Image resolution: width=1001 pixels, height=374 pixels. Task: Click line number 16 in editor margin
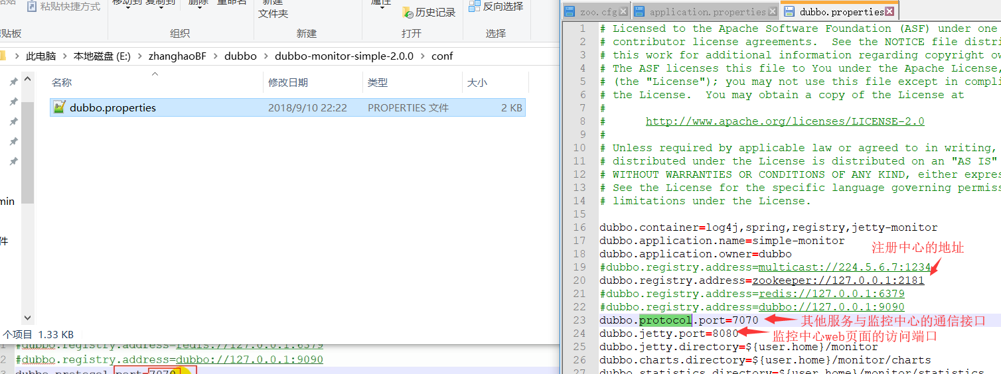click(579, 227)
